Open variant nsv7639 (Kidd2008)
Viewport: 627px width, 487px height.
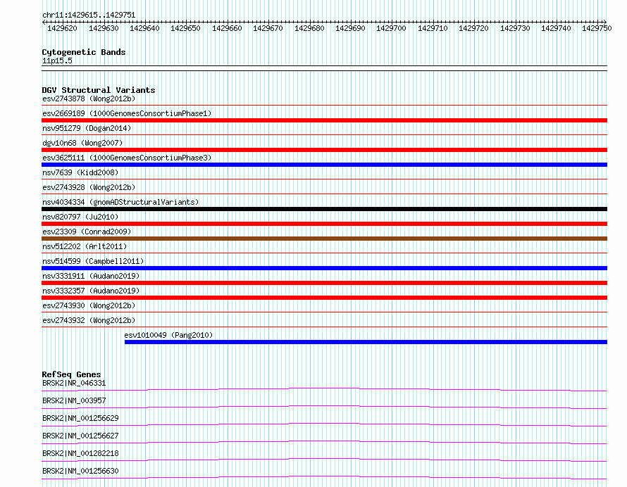click(80, 172)
